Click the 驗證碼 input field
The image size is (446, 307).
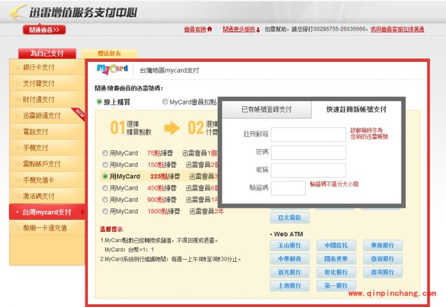click(x=288, y=188)
